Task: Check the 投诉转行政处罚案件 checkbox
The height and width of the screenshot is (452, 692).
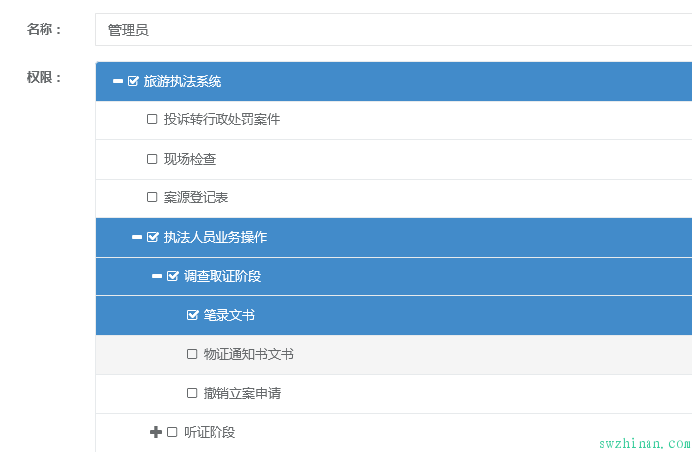Action: click(152, 119)
